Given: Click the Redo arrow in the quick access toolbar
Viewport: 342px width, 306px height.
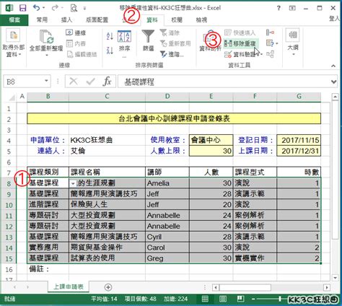Looking at the screenshot, I should (x=55, y=8).
